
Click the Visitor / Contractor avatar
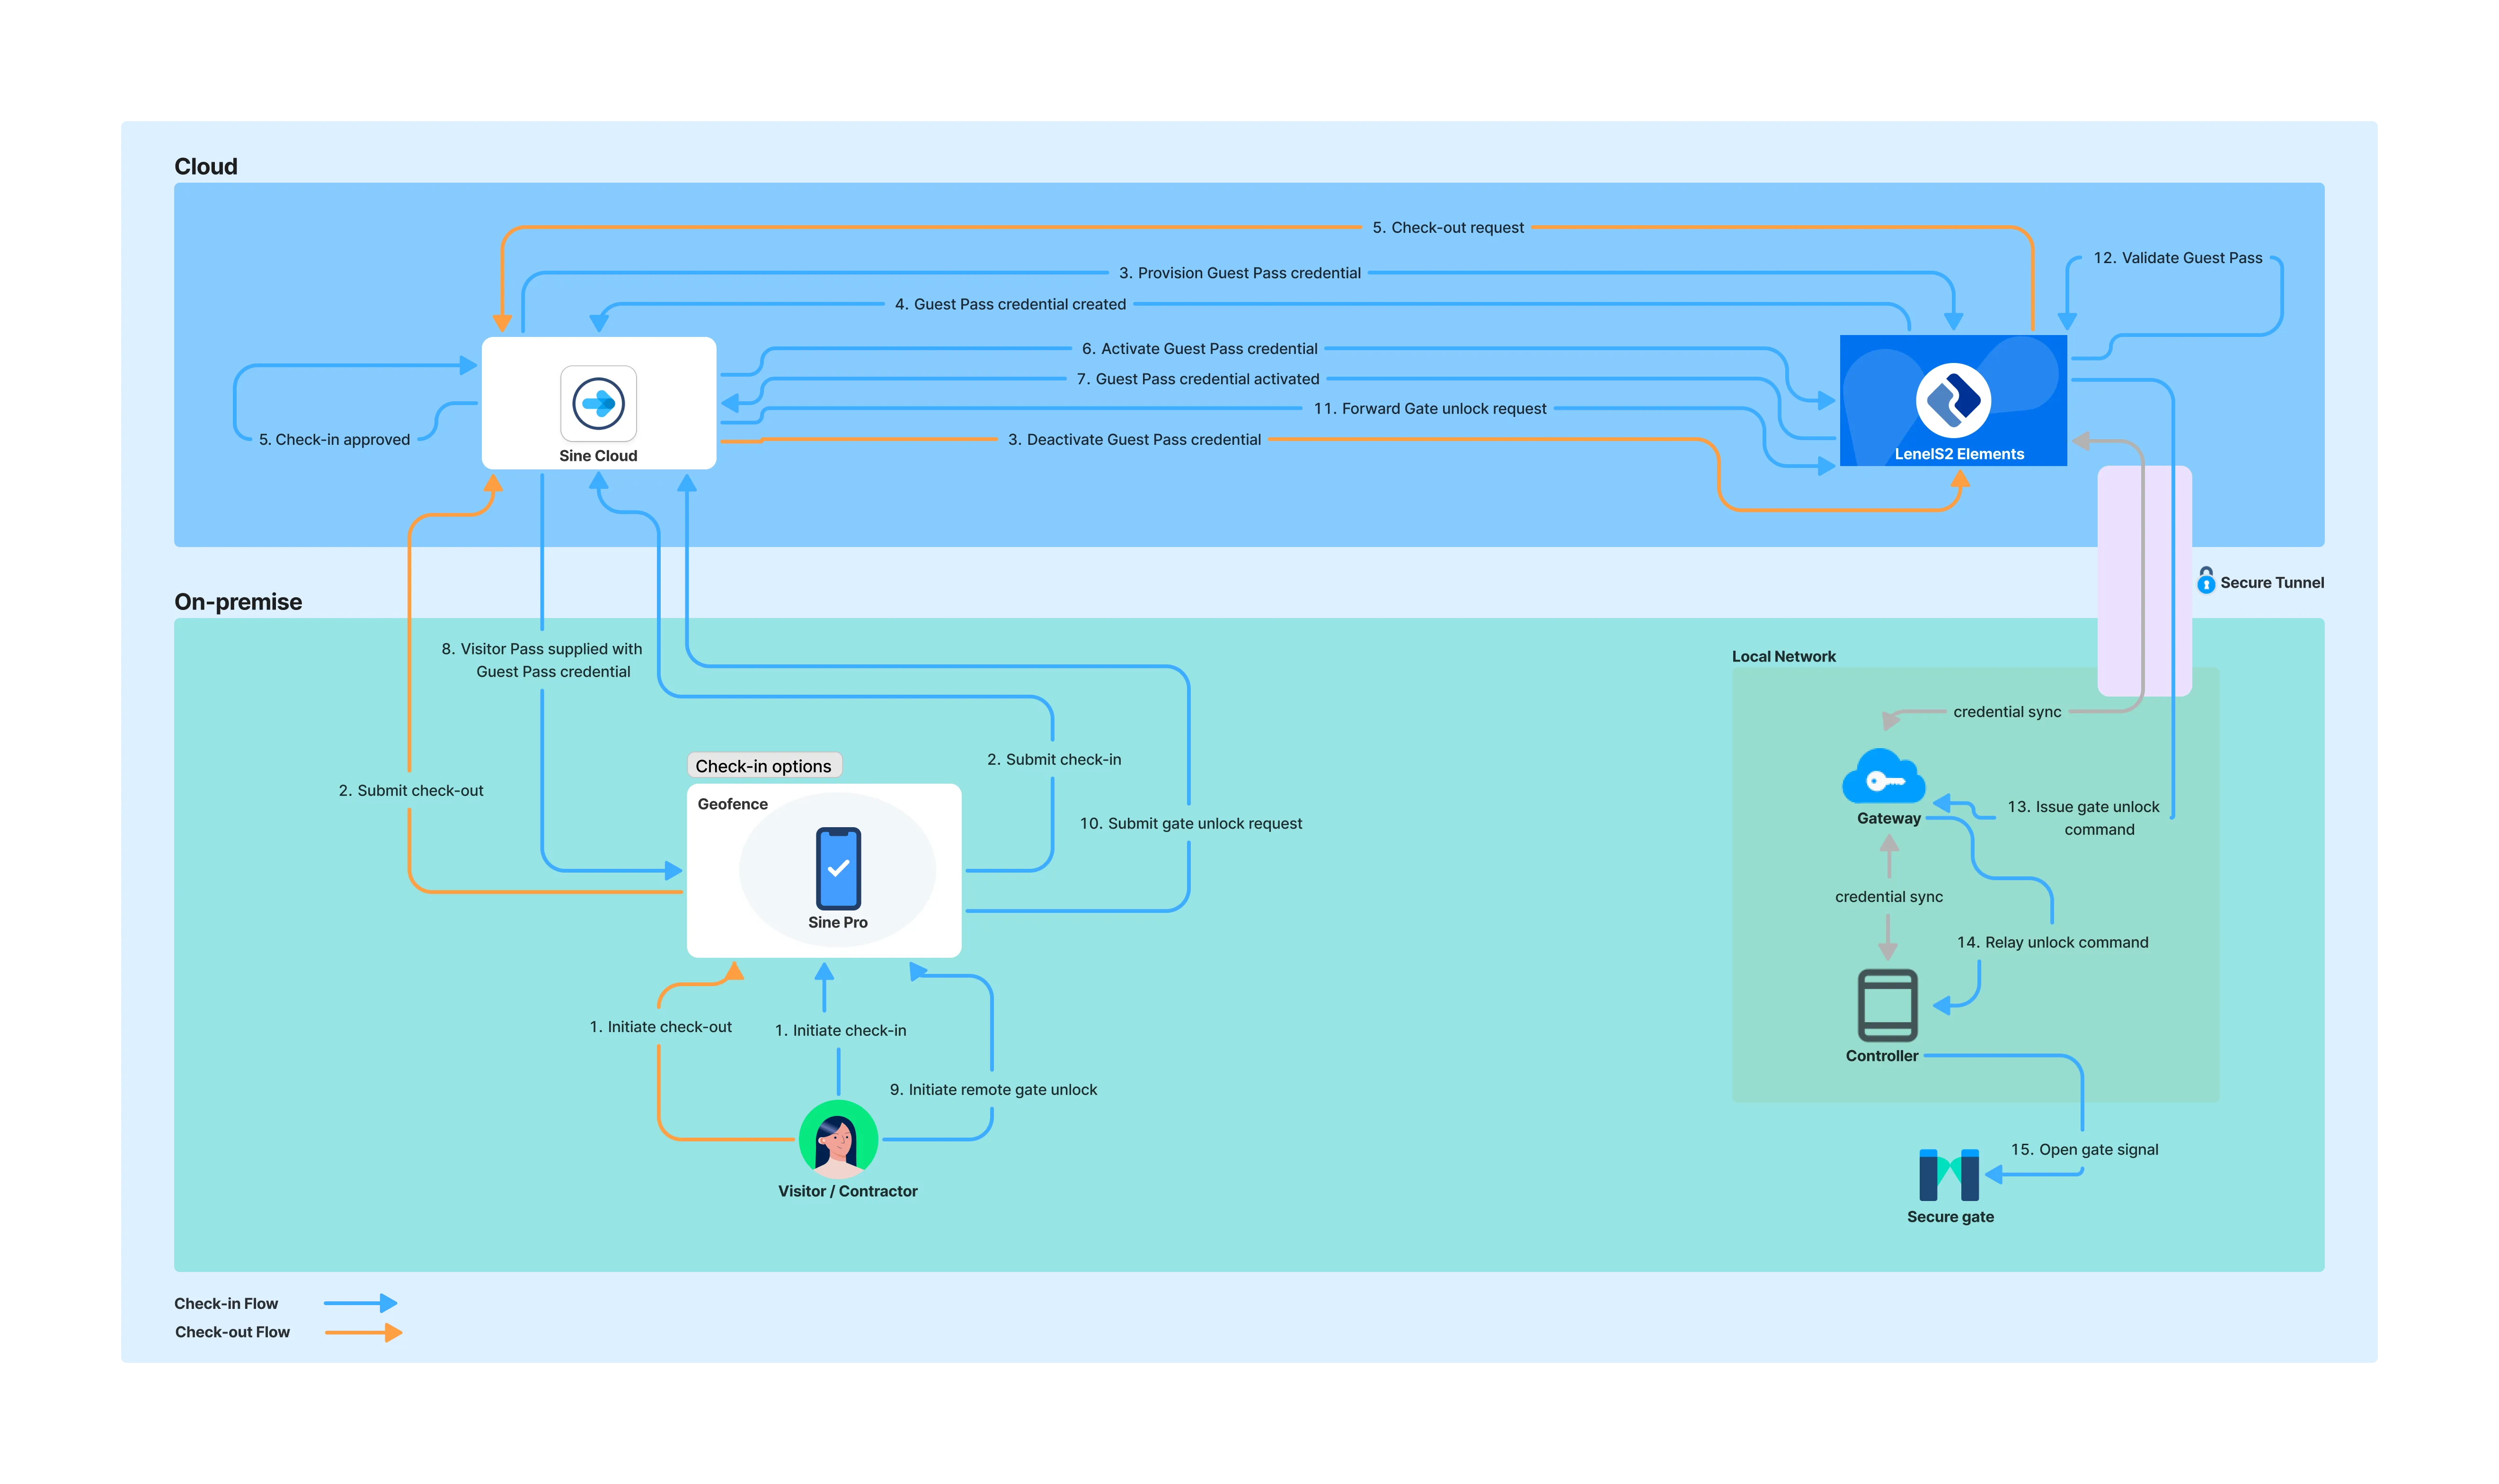838,1139
